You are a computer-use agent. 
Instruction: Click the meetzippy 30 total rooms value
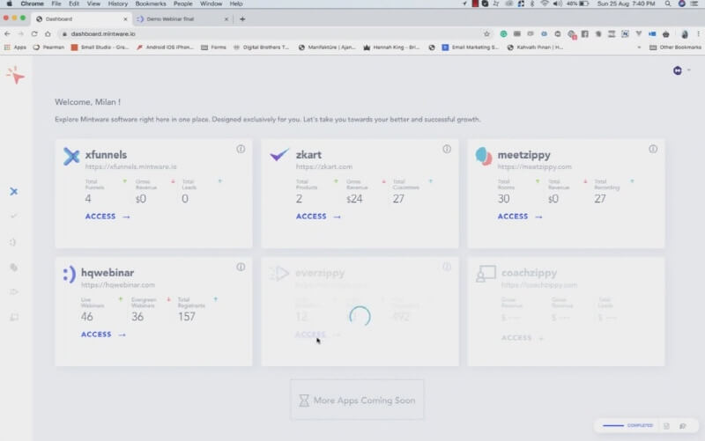coord(503,199)
